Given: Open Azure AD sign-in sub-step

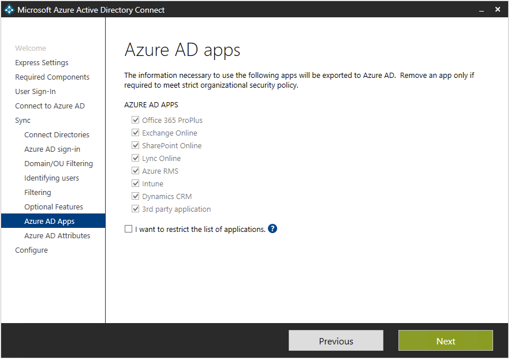Looking at the screenshot, I should tap(52, 149).
